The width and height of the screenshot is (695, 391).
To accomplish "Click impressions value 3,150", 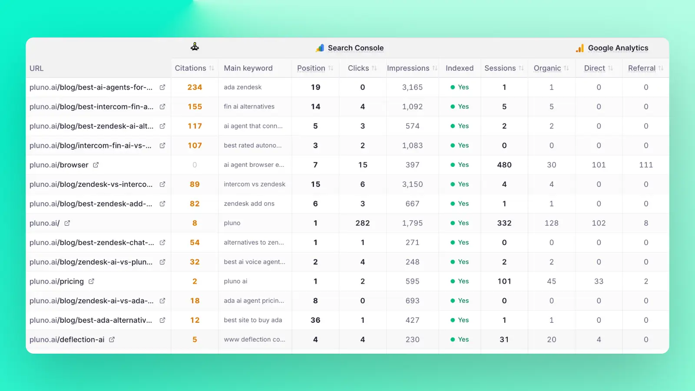I will point(412,184).
